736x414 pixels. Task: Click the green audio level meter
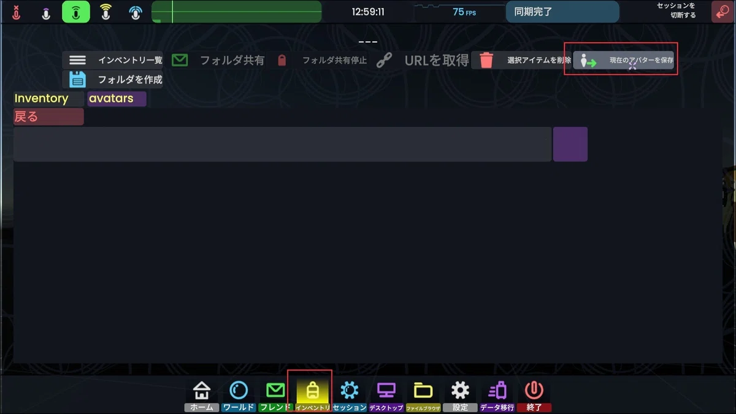(237, 12)
